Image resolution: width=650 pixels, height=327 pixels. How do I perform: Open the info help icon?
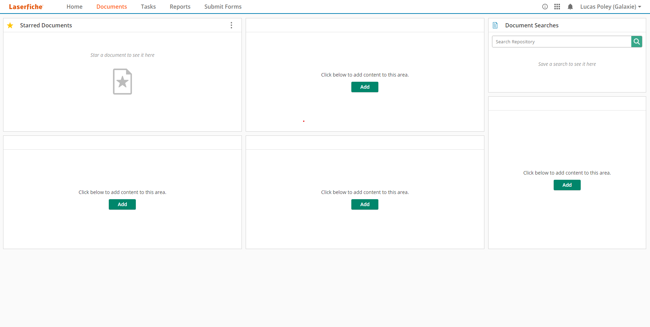pyautogui.click(x=545, y=7)
